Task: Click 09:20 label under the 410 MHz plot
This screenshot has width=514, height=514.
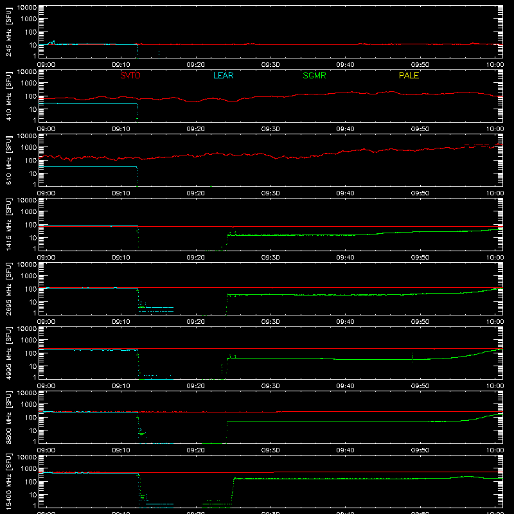Action: 196,129
